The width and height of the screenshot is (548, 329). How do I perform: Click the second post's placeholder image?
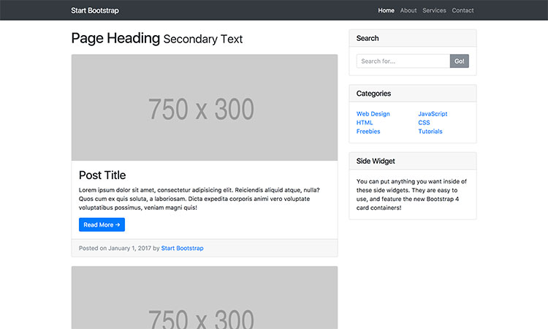[x=204, y=300]
